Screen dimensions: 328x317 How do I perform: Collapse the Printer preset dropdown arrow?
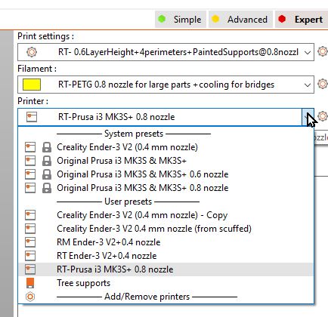308,117
